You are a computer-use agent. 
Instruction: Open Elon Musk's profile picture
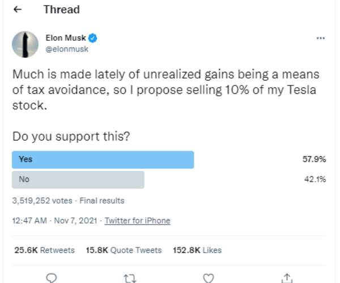coord(25,44)
